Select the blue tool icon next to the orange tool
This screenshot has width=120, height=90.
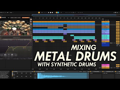pos(58,12)
